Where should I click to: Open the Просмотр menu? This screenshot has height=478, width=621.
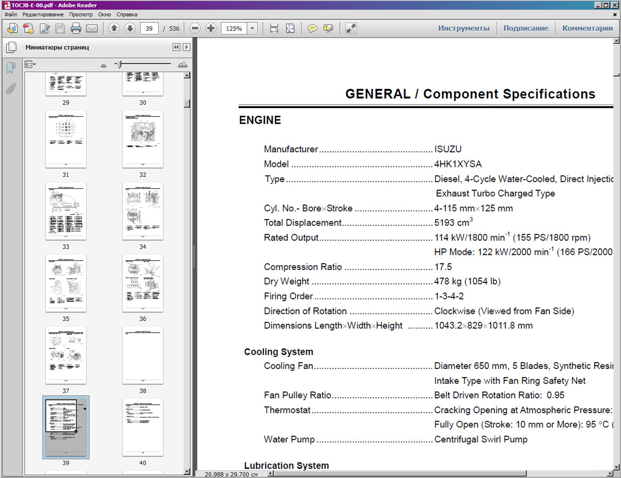pyautogui.click(x=81, y=15)
